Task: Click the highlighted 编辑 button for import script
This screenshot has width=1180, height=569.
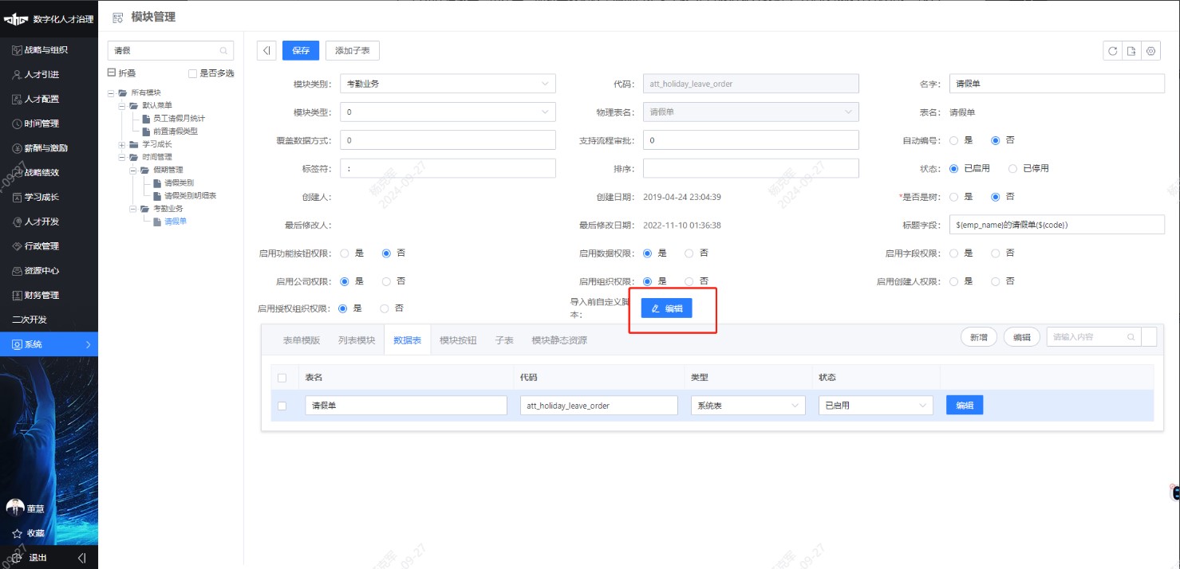Action: pos(667,308)
